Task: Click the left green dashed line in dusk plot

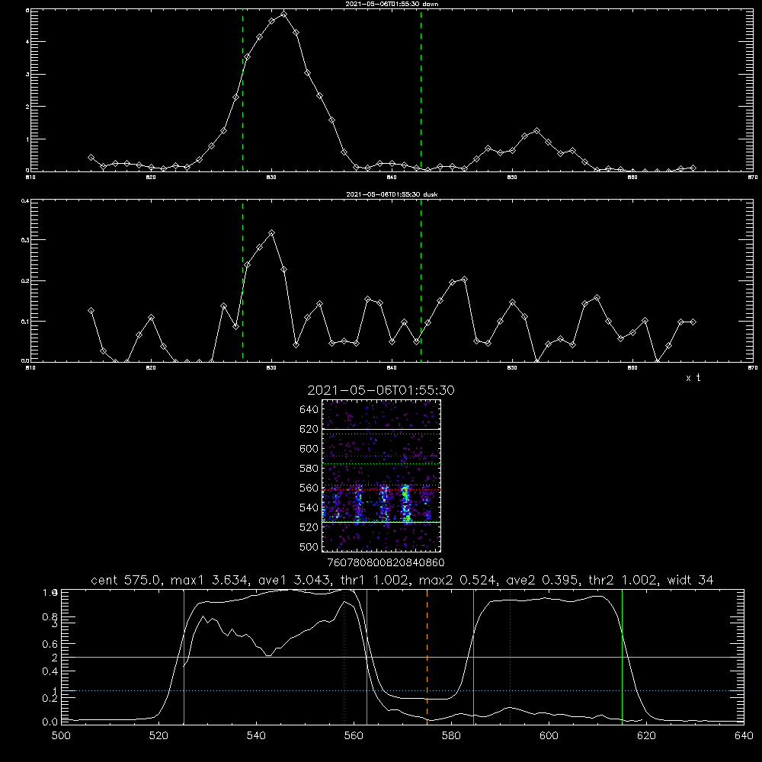Action: coord(242,280)
